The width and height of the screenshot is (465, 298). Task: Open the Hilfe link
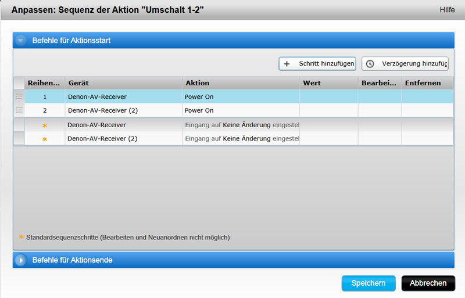(447, 10)
